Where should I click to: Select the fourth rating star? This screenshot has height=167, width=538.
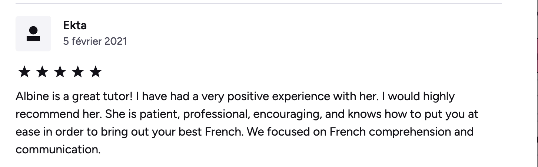coord(78,72)
